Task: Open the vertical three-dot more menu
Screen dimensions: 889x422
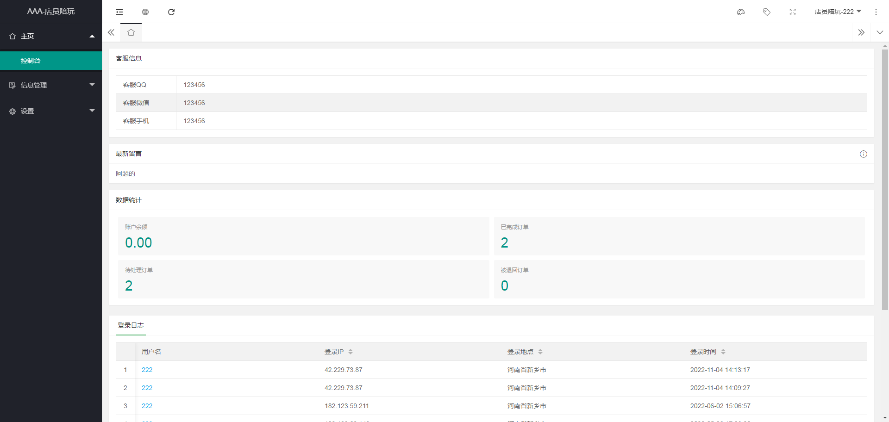Action: coord(876,12)
